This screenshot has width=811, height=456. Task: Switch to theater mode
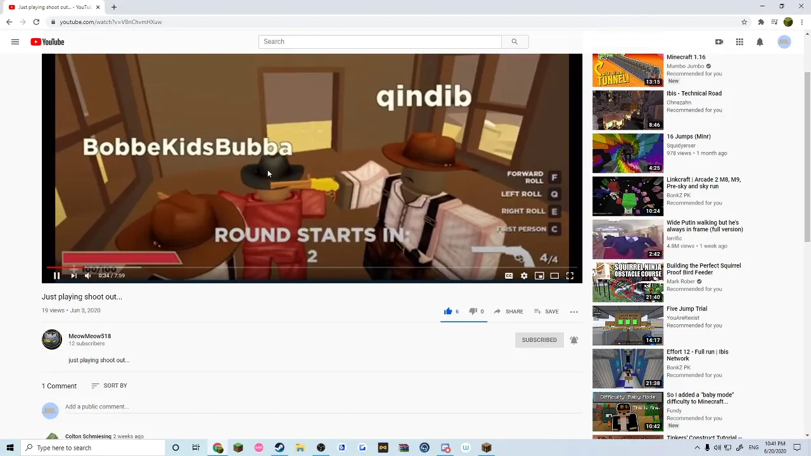pyautogui.click(x=554, y=275)
